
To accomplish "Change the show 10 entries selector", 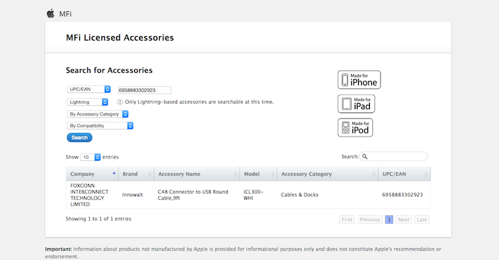I will click(90, 157).
